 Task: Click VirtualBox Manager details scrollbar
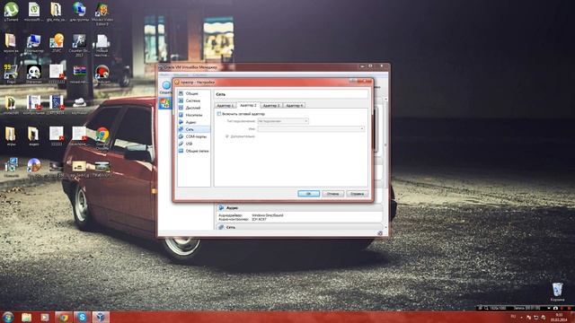point(385,146)
